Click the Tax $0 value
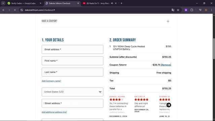This screenshot has height=121, width=215. 170,80
